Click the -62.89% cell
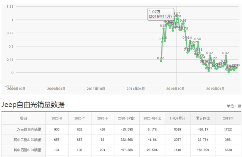The image size is (242, 157). (203, 150)
